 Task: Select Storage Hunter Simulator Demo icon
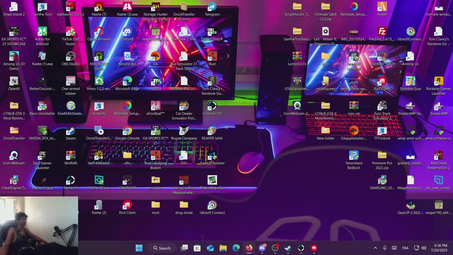pos(155,12)
